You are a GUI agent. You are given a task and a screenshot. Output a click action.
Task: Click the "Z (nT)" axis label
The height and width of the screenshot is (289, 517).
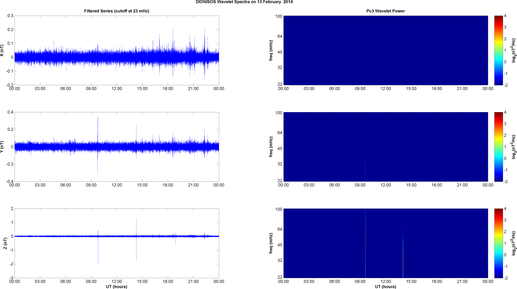[x=5, y=243]
